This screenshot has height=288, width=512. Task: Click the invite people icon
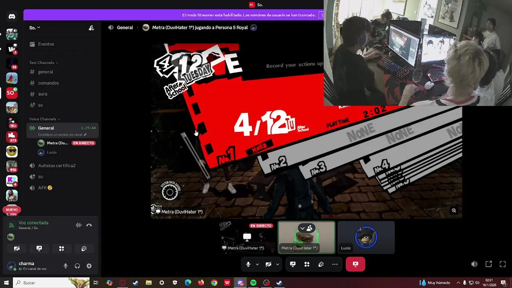click(x=91, y=28)
